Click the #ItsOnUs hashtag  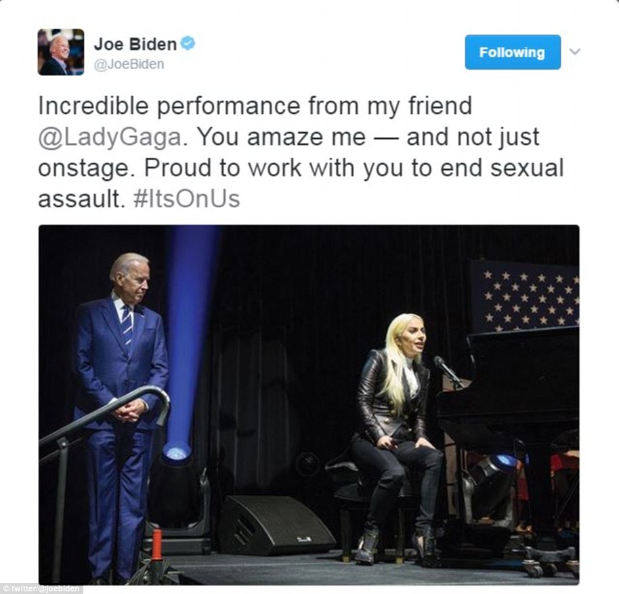coord(186,199)
